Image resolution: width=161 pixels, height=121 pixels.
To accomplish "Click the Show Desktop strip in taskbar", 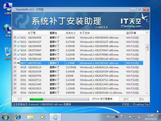I will (x=160, y=117).
